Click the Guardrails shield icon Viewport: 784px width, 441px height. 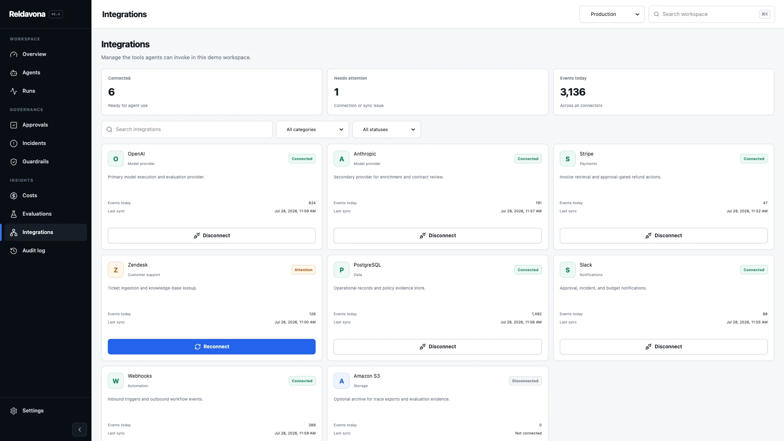click(13, 162)
